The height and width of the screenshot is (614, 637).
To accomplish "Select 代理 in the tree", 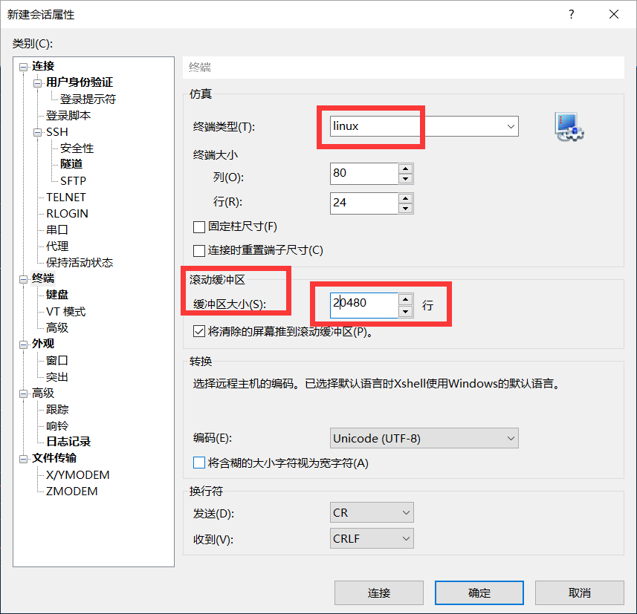I will 57,246.
